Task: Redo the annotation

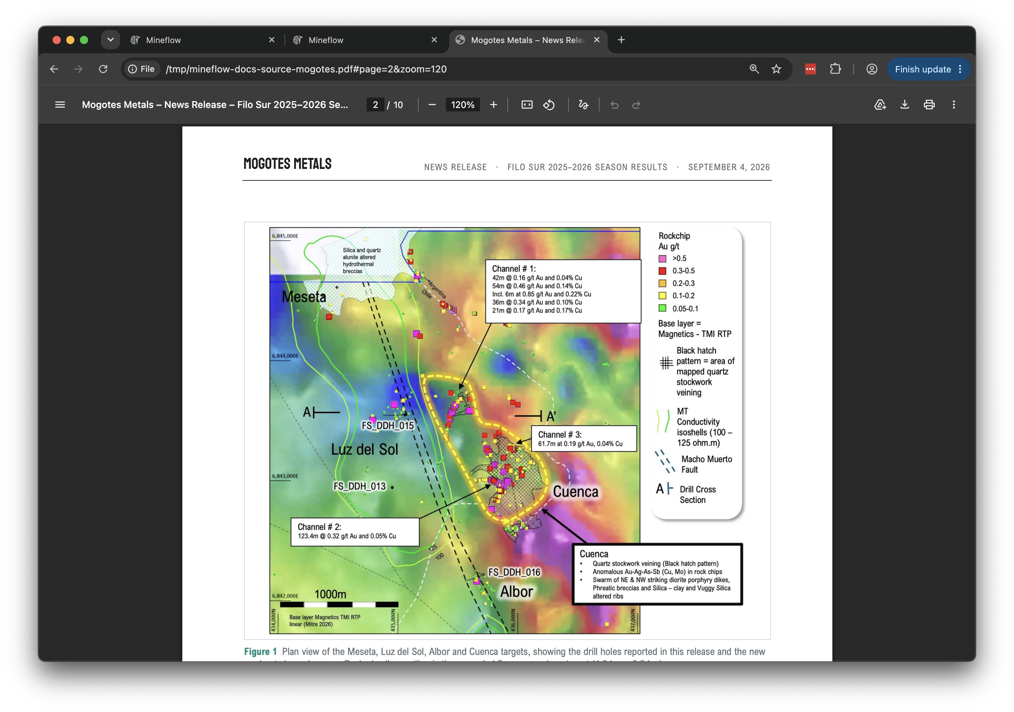Action: (x=636, y=105)
